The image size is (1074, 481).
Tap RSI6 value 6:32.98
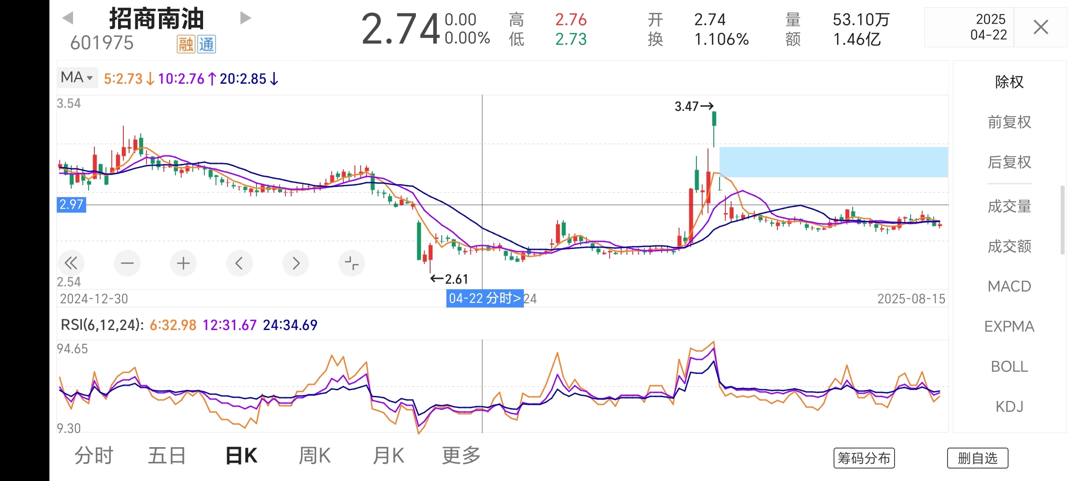tap(173, 325)
